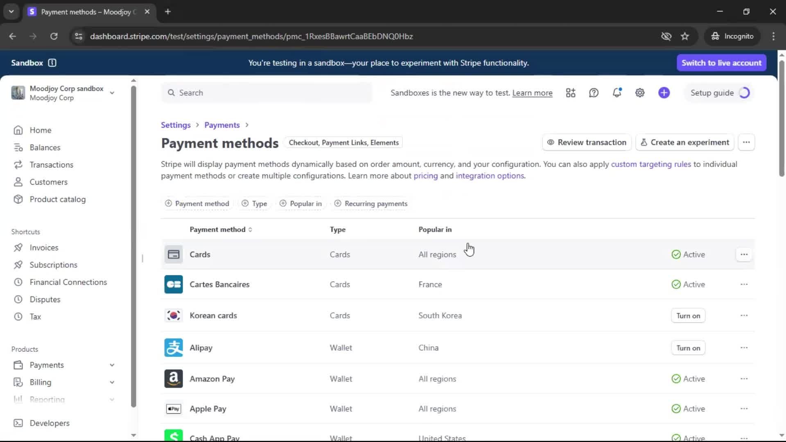
Task: Open the settings gear icon
Action: (640, 93)
